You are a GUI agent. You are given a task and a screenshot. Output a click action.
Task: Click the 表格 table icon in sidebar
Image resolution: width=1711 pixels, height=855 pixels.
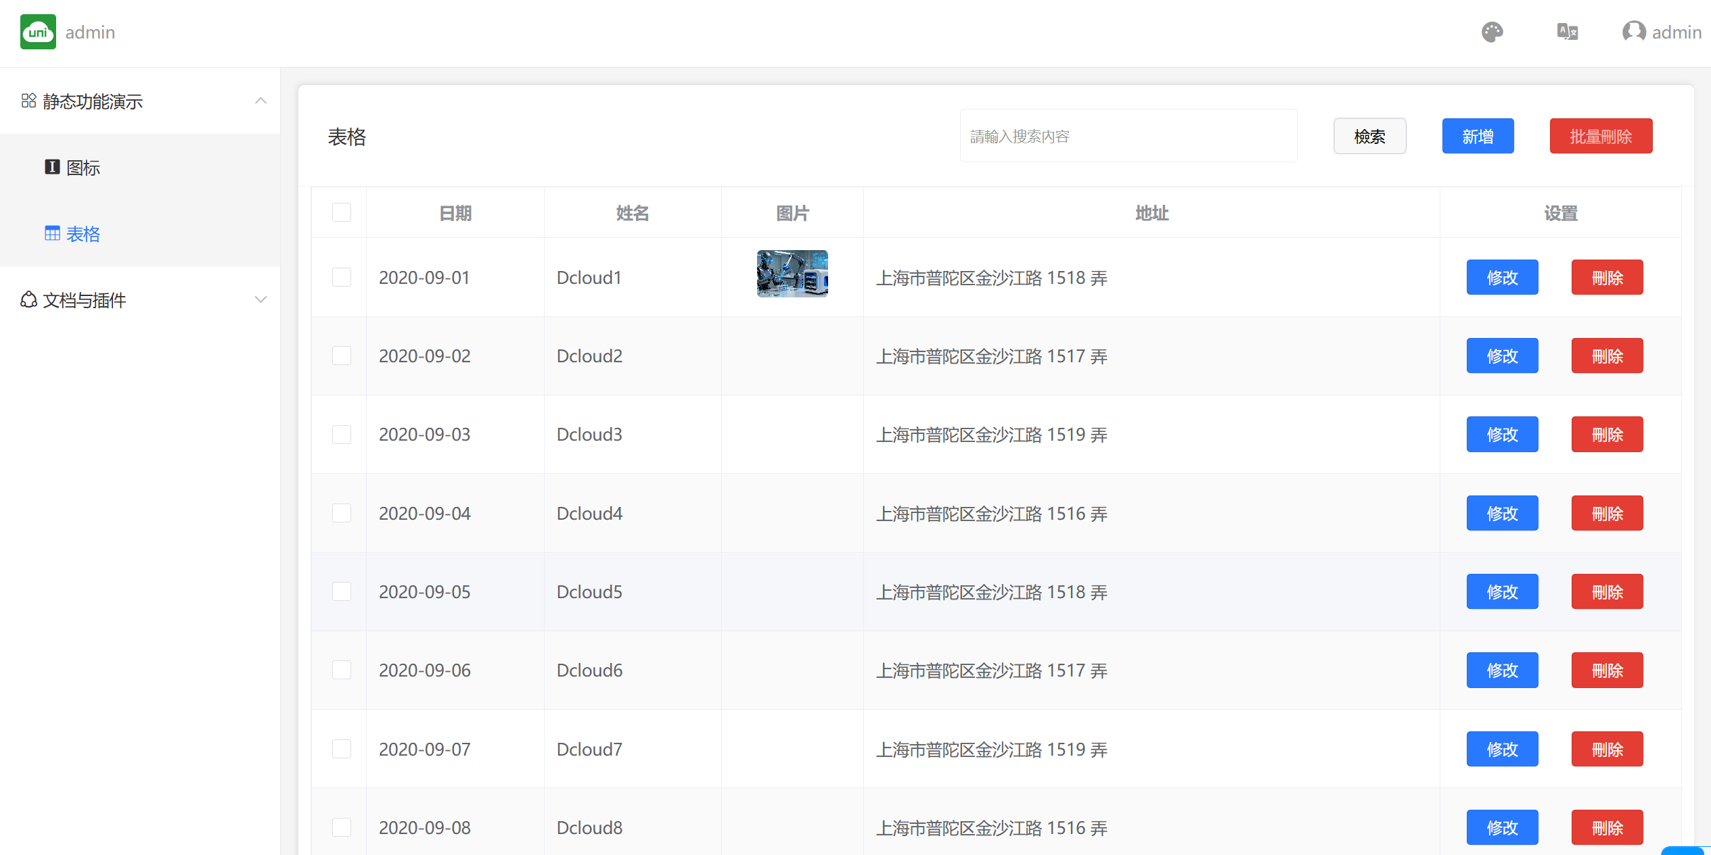pyautogui.click(x=52, y=233)
